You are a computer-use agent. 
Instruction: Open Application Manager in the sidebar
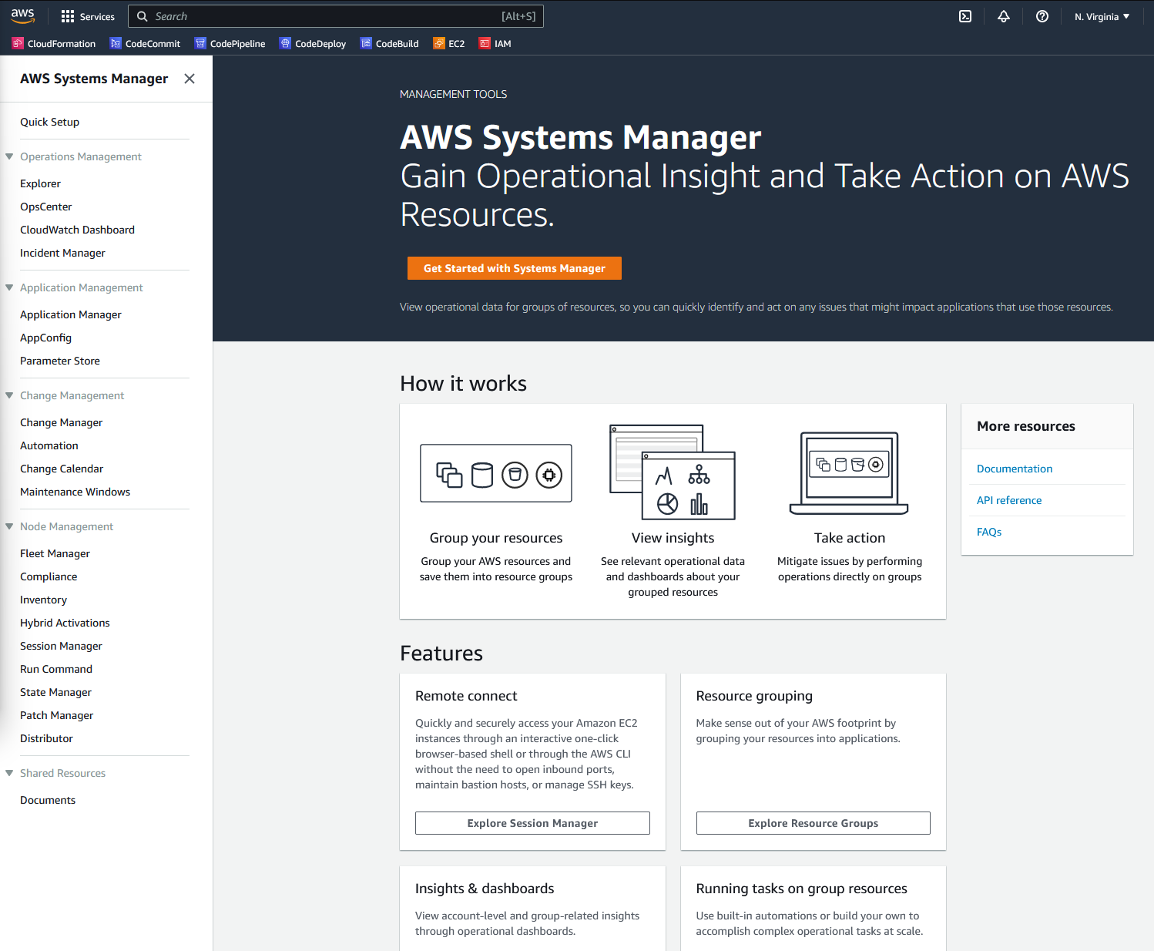pyautogui.click(x=71, y=314)
